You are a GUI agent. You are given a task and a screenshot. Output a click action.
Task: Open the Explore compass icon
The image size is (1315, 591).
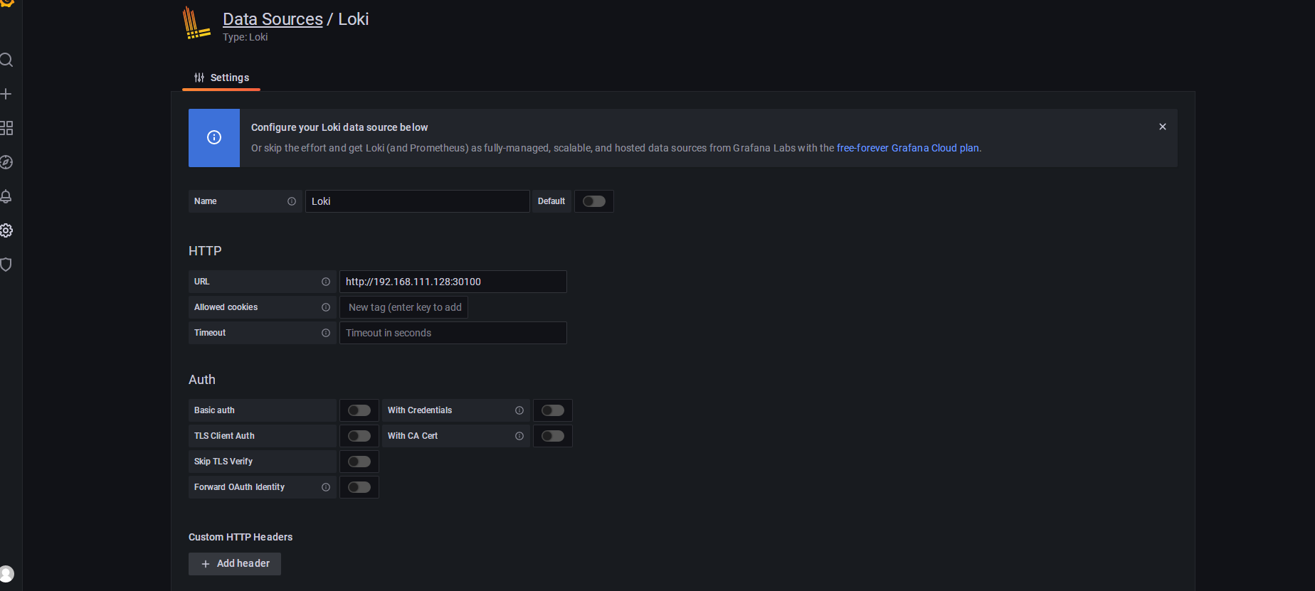(x=6, y=162)
